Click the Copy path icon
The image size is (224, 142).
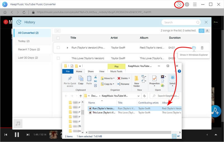coord(95,81)
